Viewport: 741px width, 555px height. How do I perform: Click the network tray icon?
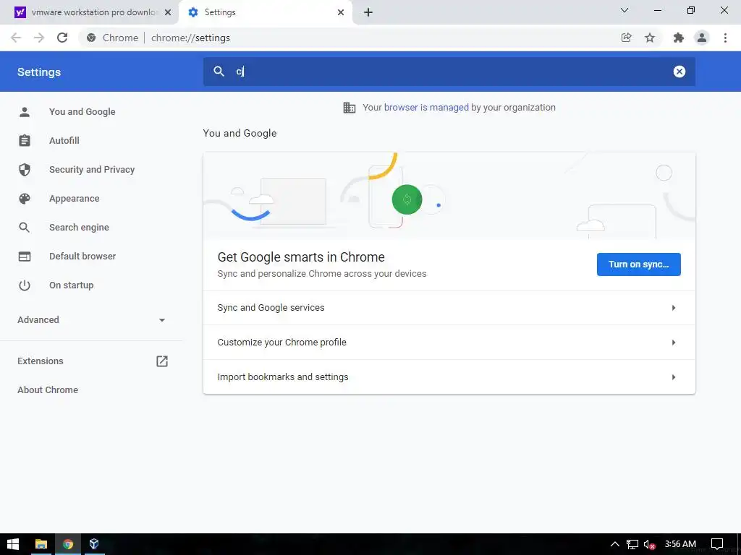coord(632,545)
